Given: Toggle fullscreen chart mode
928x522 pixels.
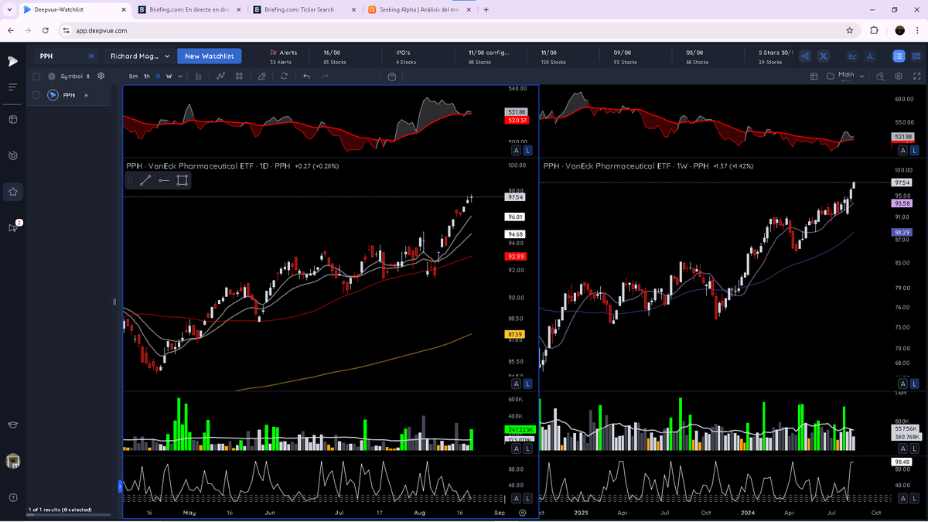Looking at the screenshot, I should (916, 76).
